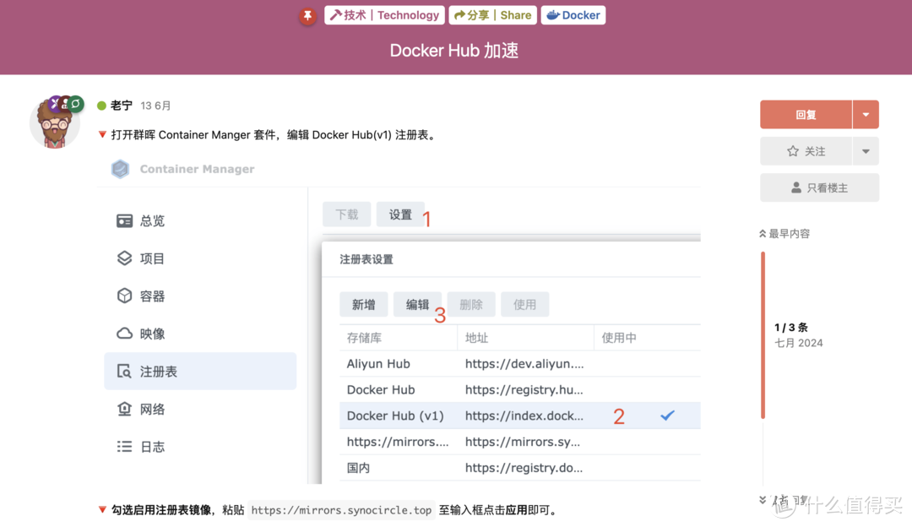The width and height of the screenshot is (912, 527).
Task: Select the 注册表 registry search icon
Action: 125,371
